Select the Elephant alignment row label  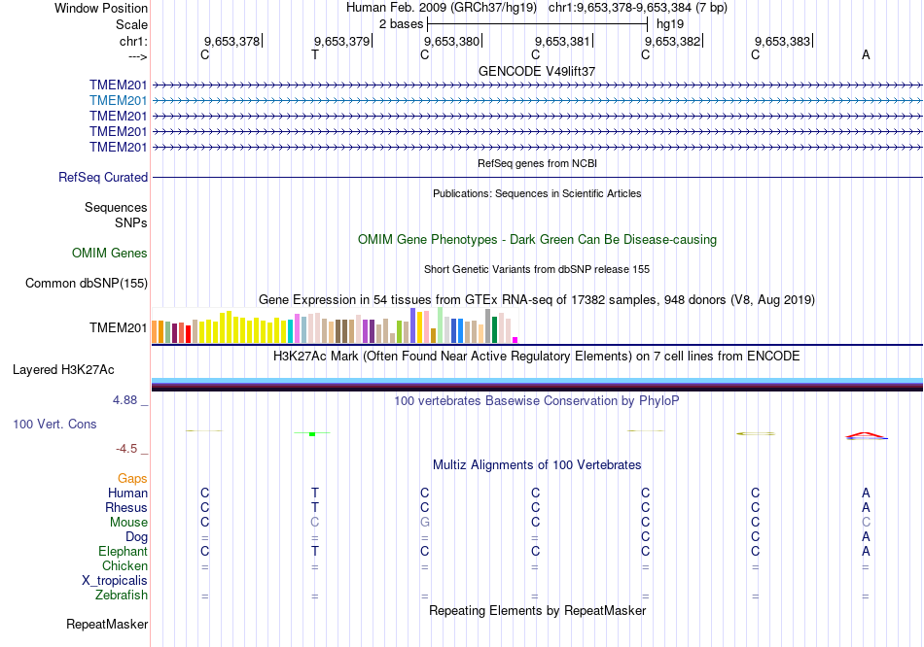123,552
